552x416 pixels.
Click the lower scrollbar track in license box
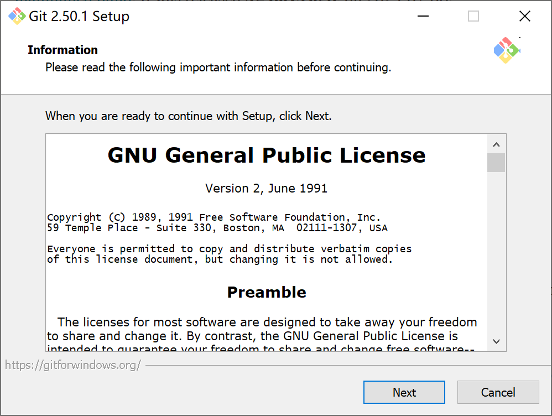(496, 252)
